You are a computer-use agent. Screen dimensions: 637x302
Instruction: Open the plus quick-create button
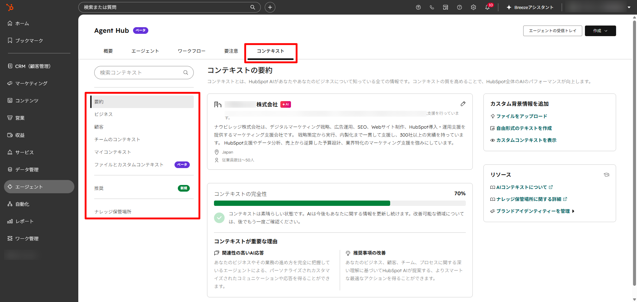(x=270, y=7)
